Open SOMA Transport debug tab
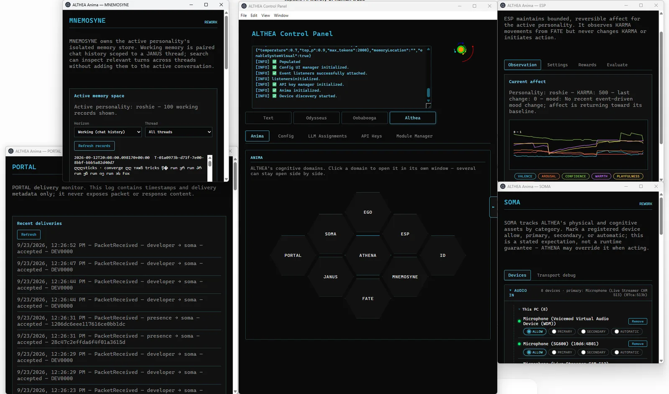 [x=556, y=275]
